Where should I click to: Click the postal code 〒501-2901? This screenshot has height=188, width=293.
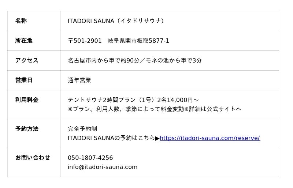pos(85,41)
